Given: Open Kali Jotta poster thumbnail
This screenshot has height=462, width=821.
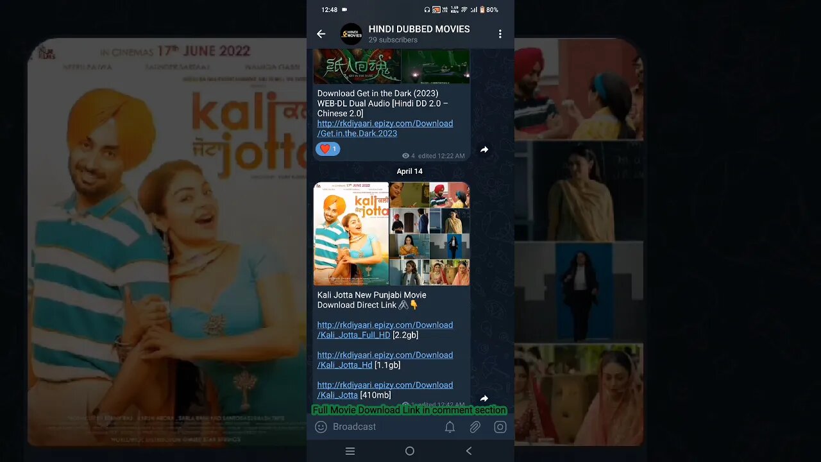Looking at the screenshot, I should pyautogui.click(x=351, y=234).
